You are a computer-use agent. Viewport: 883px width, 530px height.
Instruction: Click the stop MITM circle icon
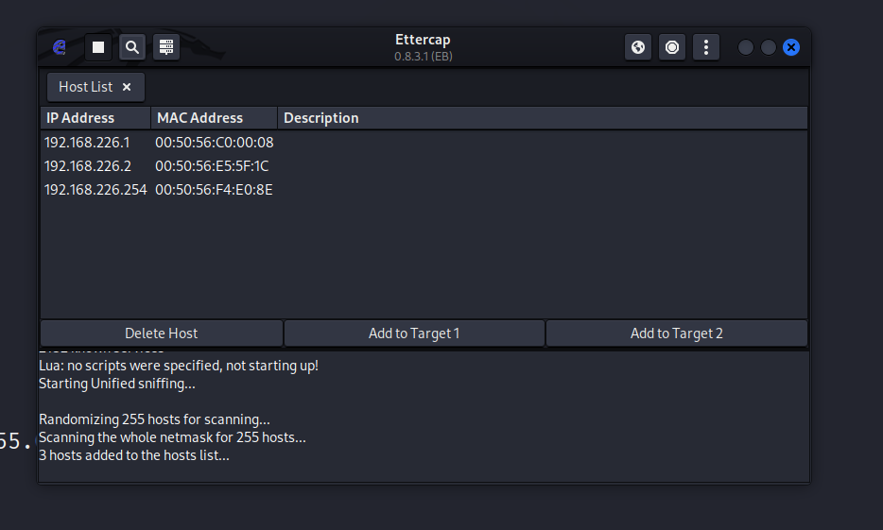[x=672, y=47]
